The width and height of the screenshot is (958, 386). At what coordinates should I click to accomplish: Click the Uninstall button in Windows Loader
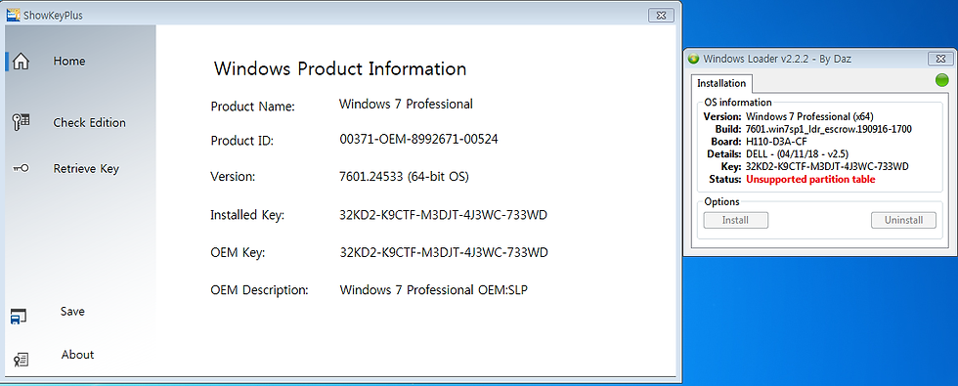[903, 220]
